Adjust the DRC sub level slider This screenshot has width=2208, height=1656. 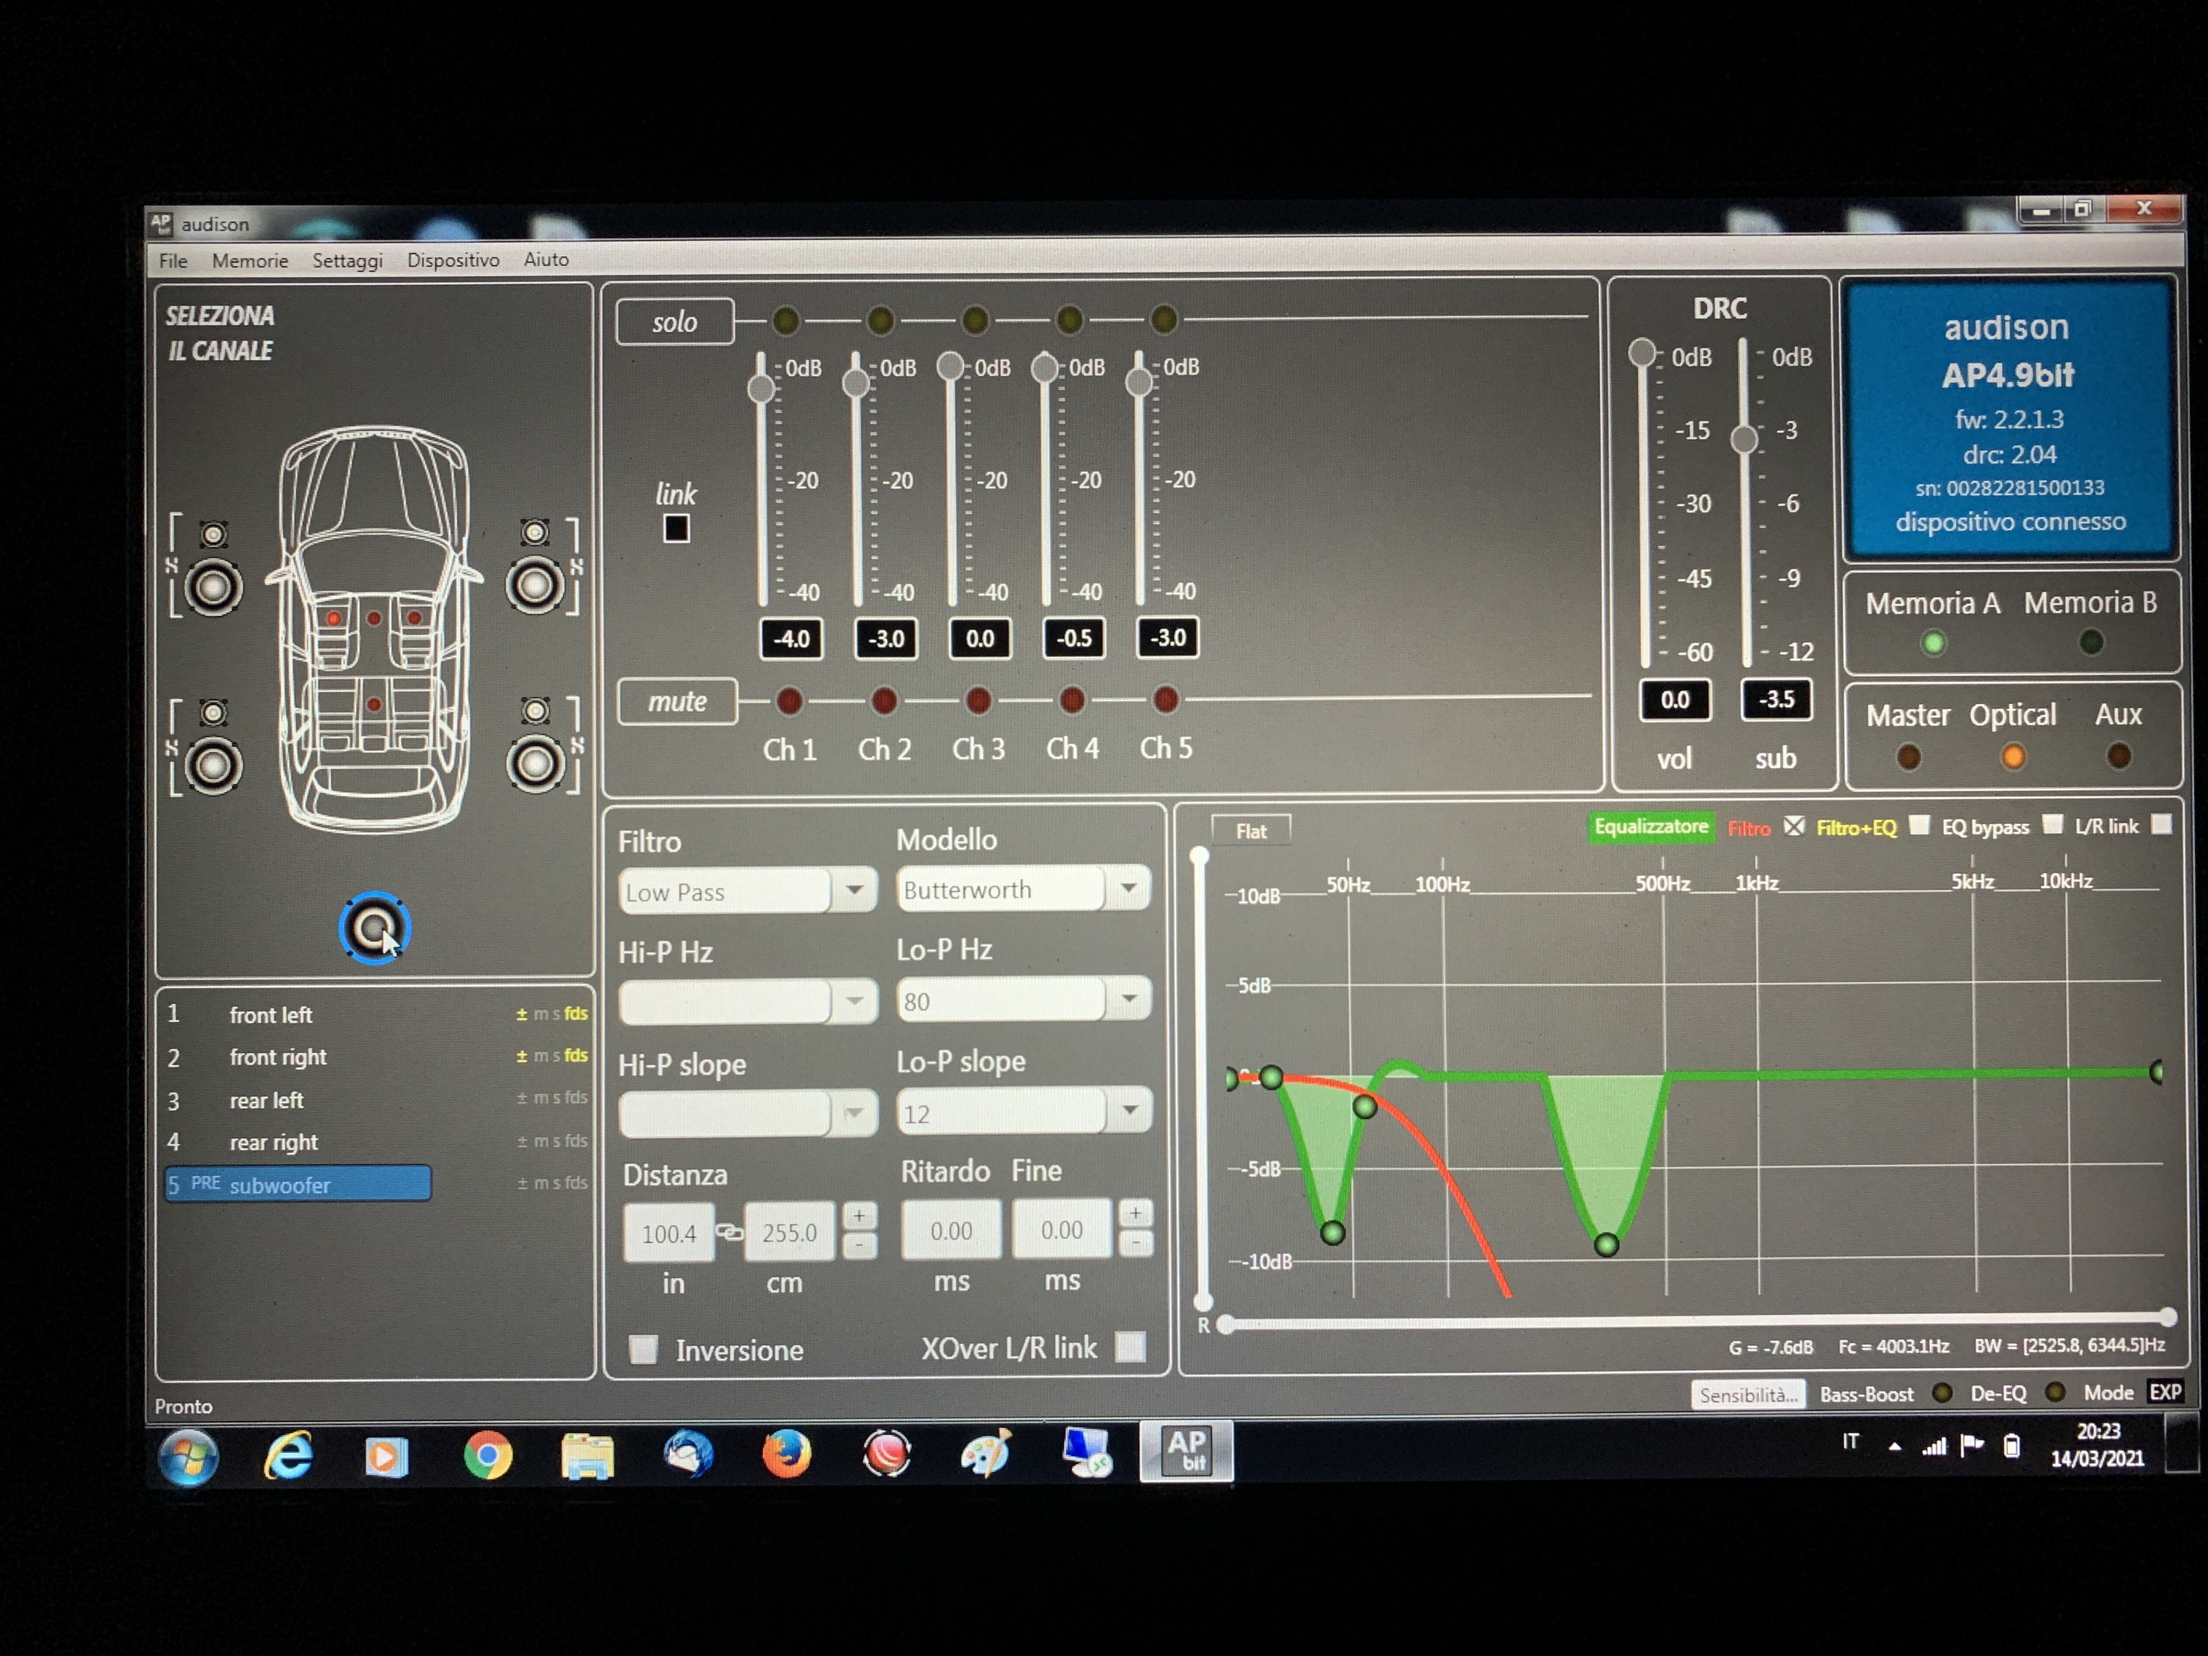pyautogui.click(x=1744, y=438)
